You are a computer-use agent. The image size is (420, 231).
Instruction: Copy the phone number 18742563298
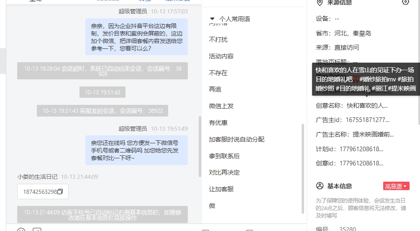(60, 192)
